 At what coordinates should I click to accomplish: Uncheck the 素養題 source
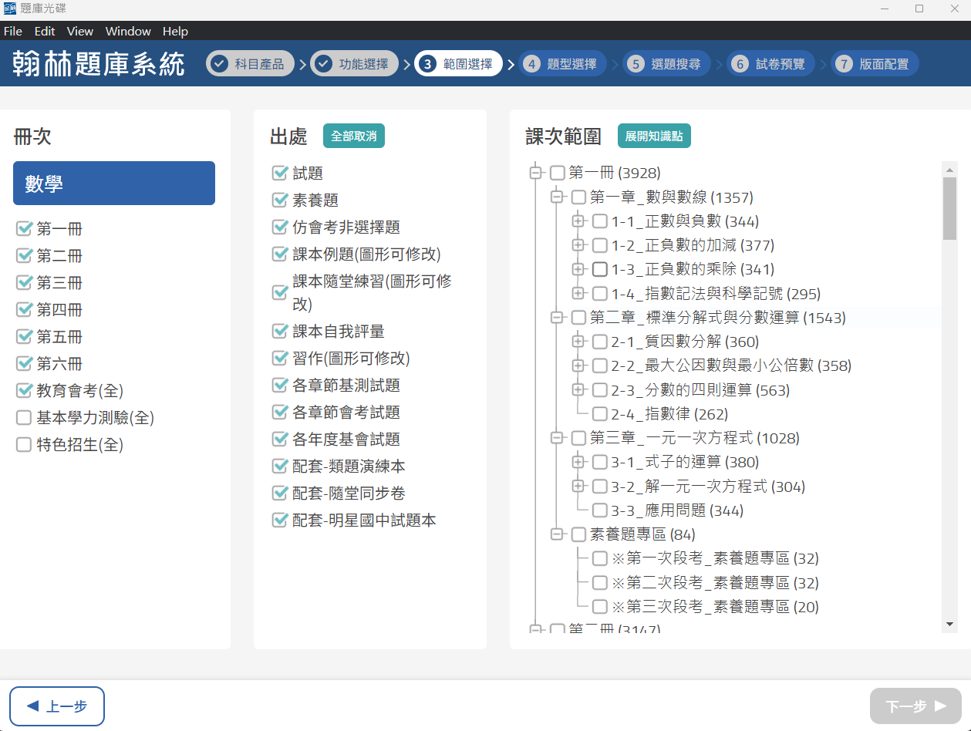click(280, 200)
